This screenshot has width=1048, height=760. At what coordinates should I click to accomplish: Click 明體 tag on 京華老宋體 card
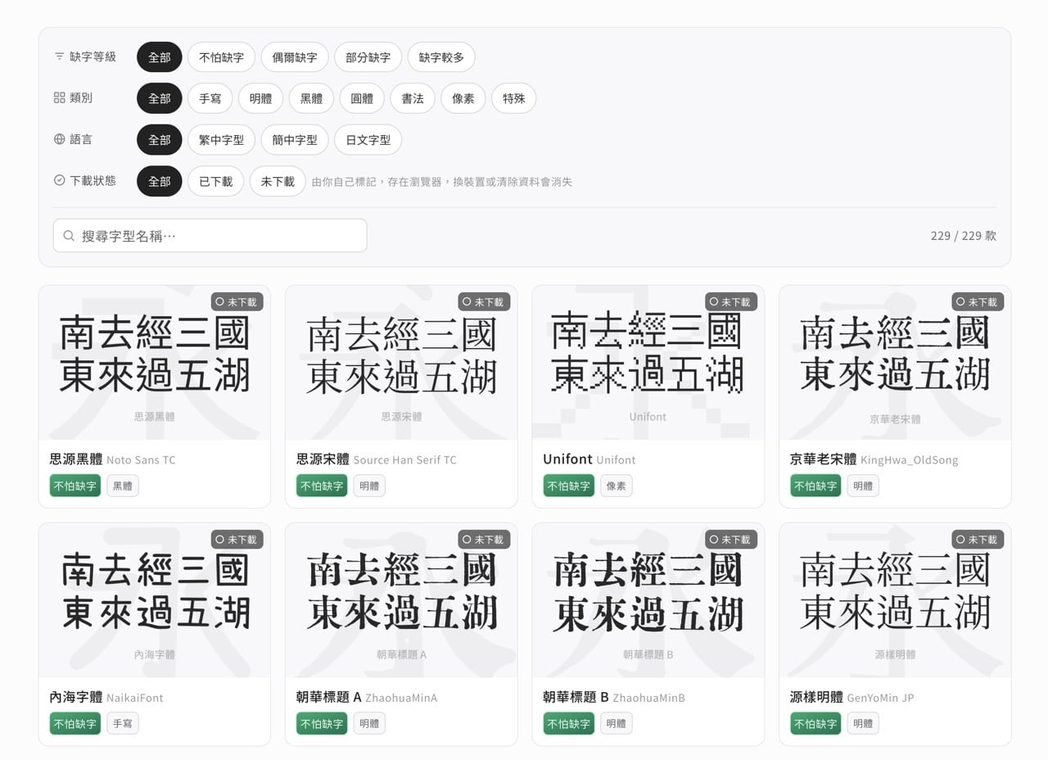863,486
